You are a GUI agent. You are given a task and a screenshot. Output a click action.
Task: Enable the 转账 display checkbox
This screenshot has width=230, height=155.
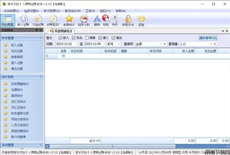click(87, 38)
